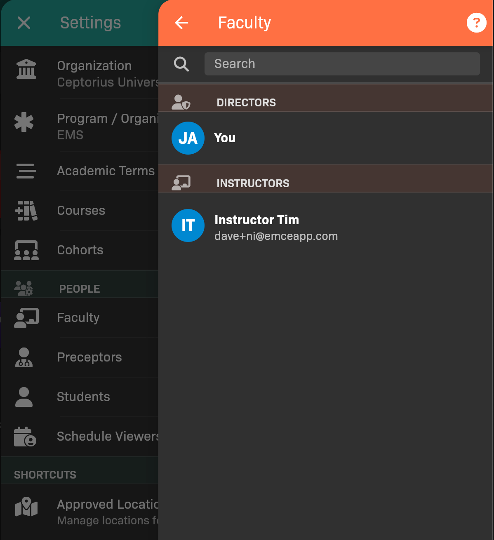Click the Organization building icon
Screen dimensions: 494x540
tap(26, 69)
